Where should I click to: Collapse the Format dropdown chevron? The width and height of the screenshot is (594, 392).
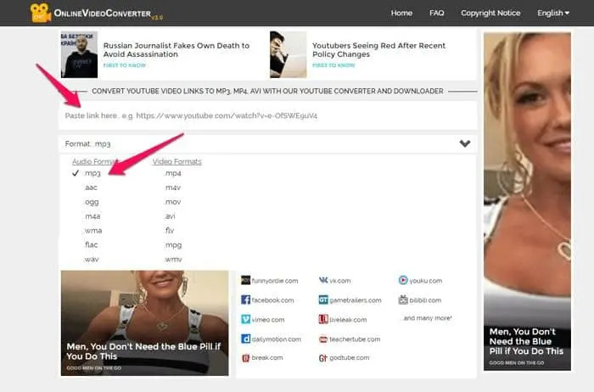464,143
